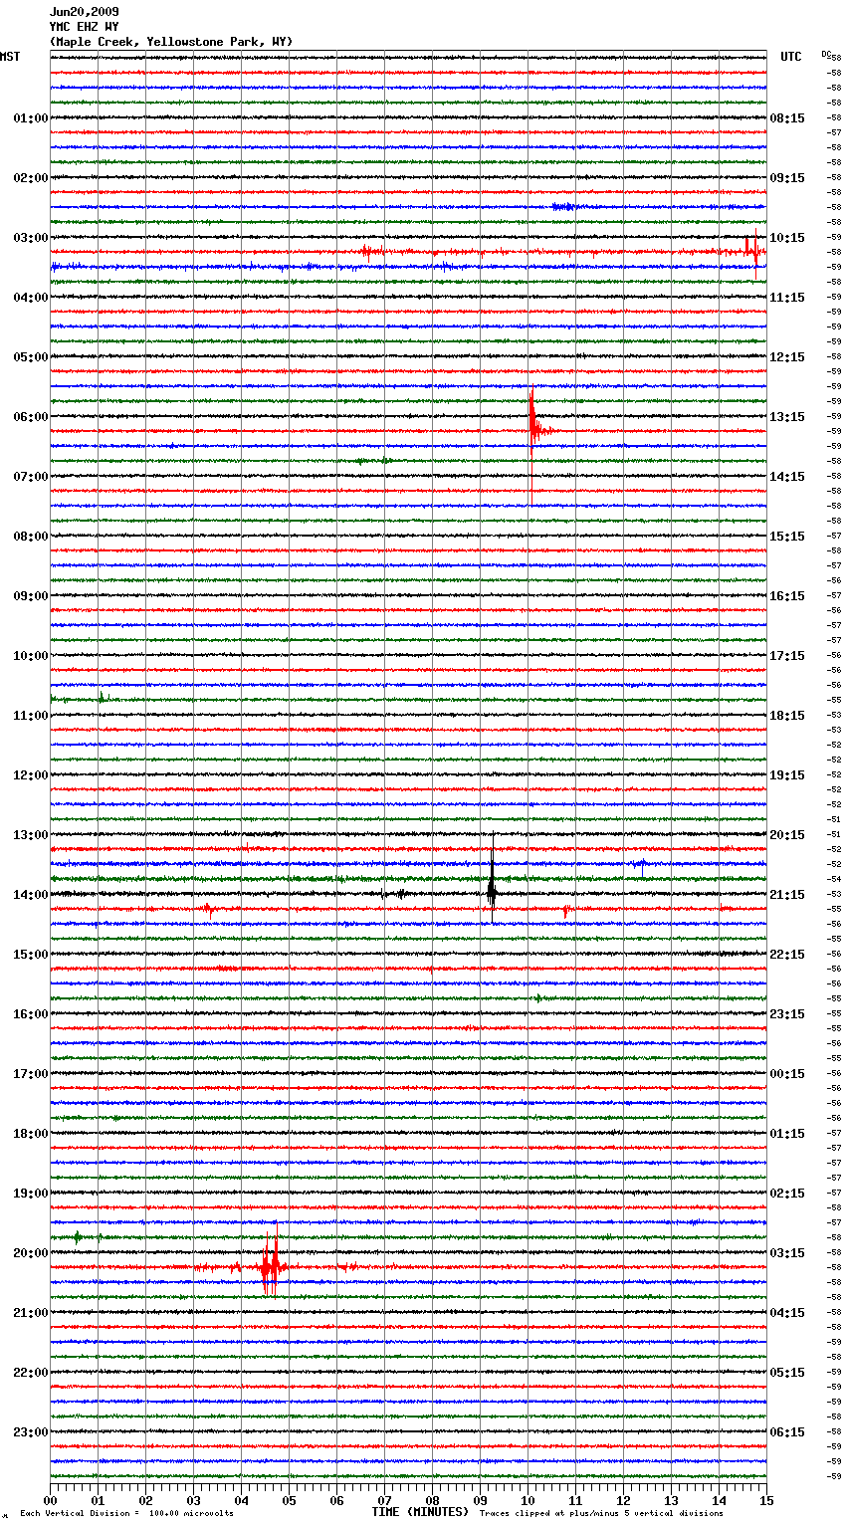
Task: Click the 19:15 UTC time label
Action: click(x=787, y=775)
